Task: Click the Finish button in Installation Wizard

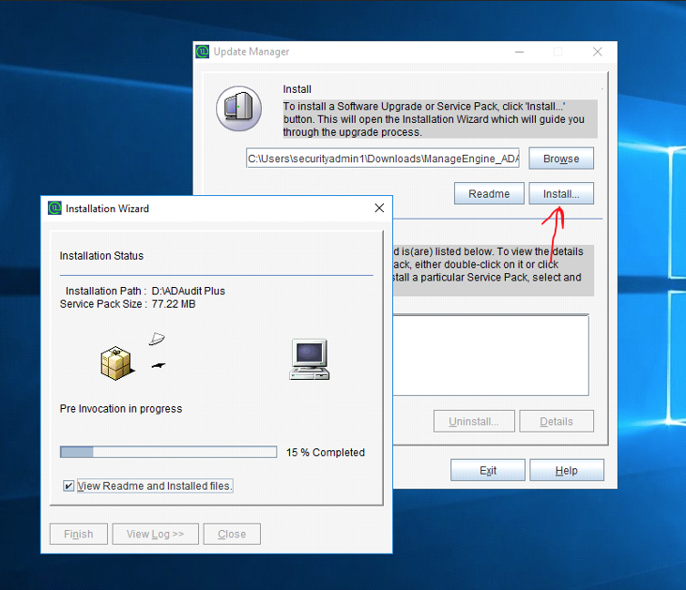Action: 78,534
